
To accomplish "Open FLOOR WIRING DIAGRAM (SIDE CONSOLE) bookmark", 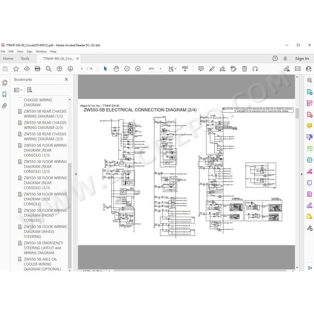I will 45,199.
